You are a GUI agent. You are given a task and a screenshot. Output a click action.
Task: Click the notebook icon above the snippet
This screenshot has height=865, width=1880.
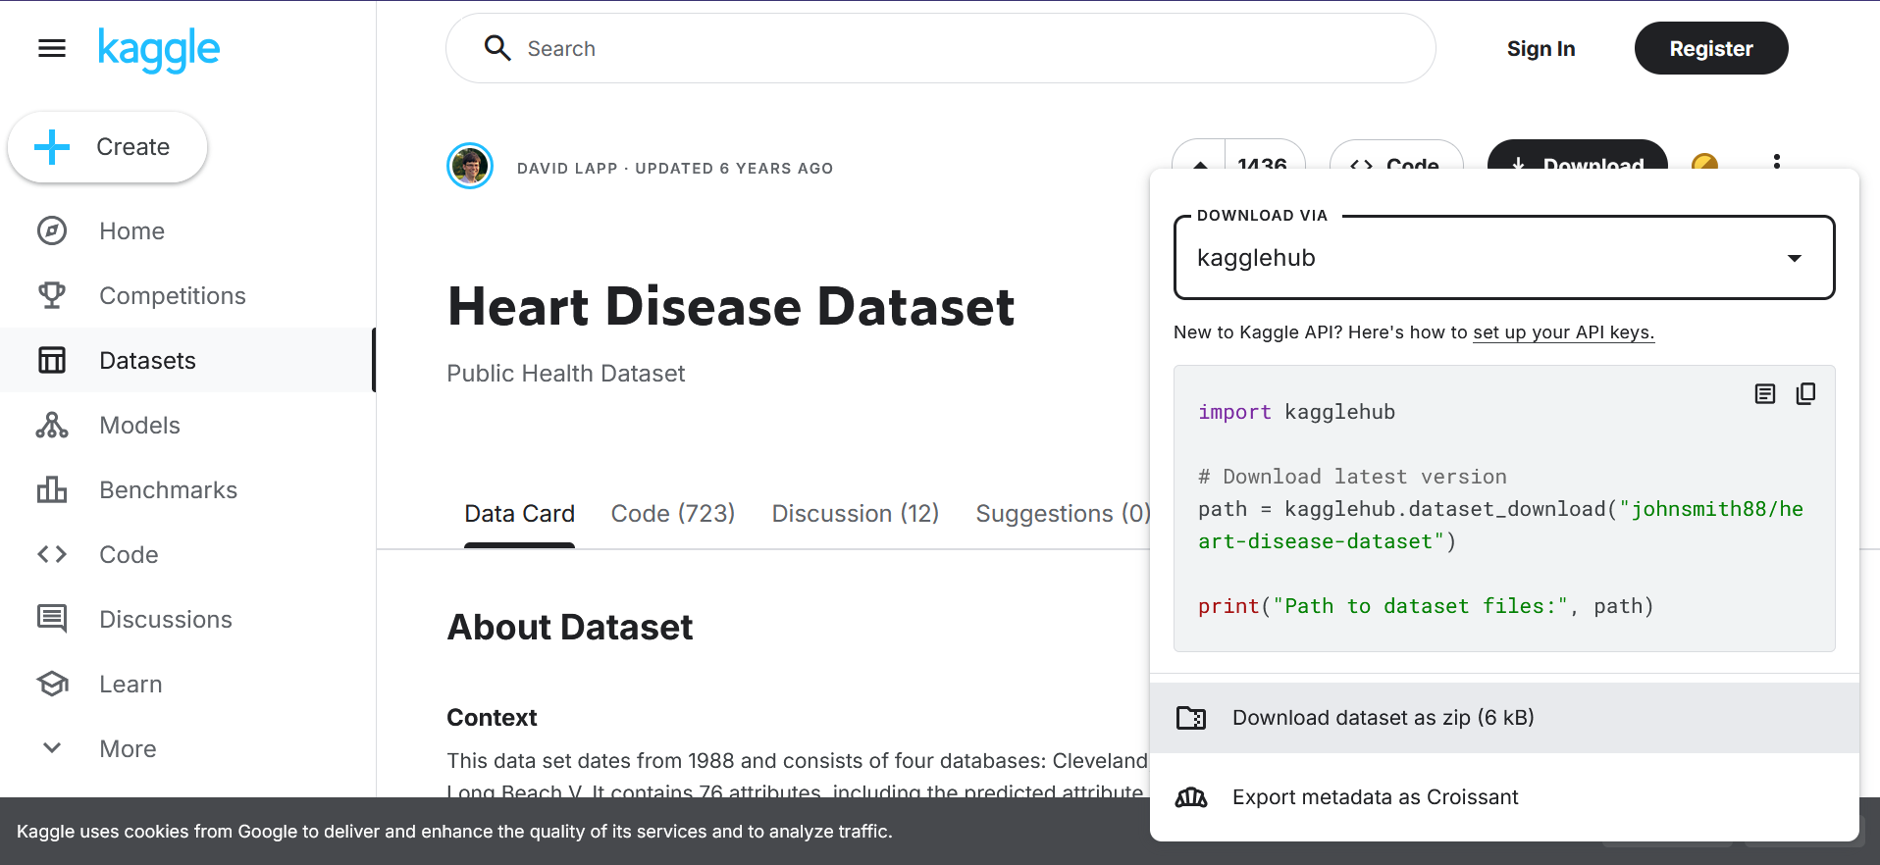pos(1765,393)
